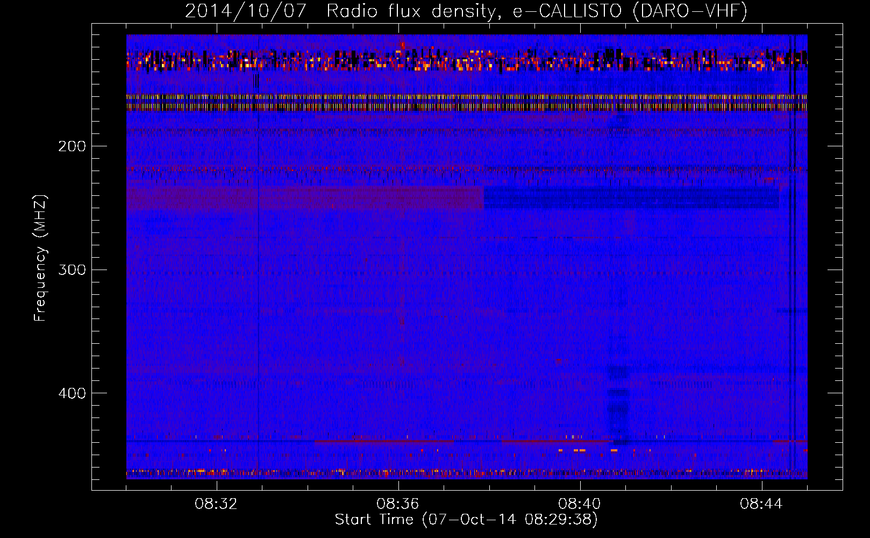The height and width of the screenshot is (538, 870).
Task: Click the "08:44" time tick label
Action: point(761,504)
